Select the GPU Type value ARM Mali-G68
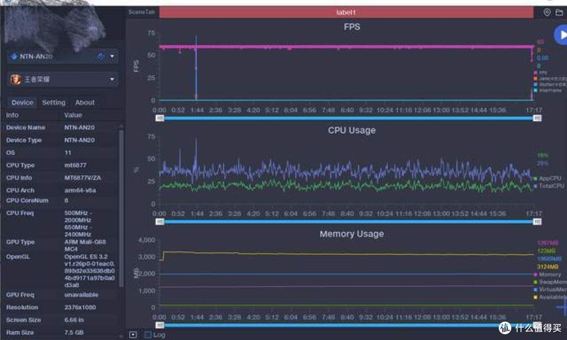This screenshot has width=567, height=340. (x=85, y=246)
